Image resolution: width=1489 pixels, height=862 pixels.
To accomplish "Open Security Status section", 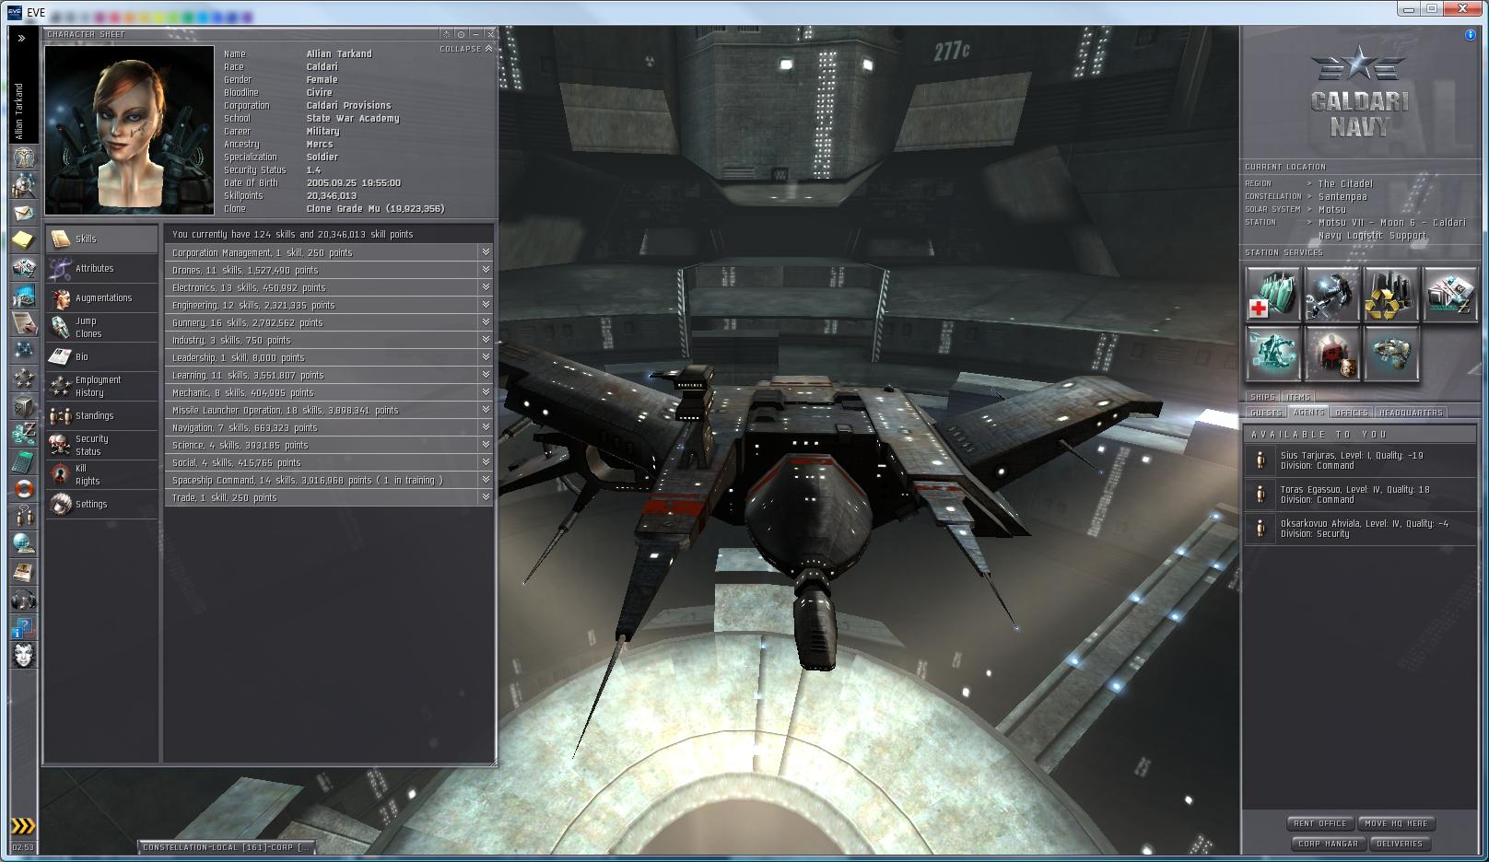I will (x=102, y=445).
